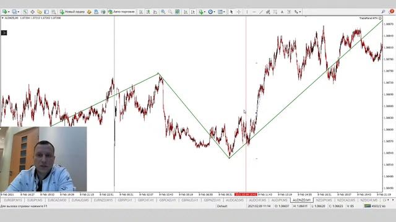396x222 pixels.
Task: Draw a vertical line tool
Action: click(x=247, y=12)
